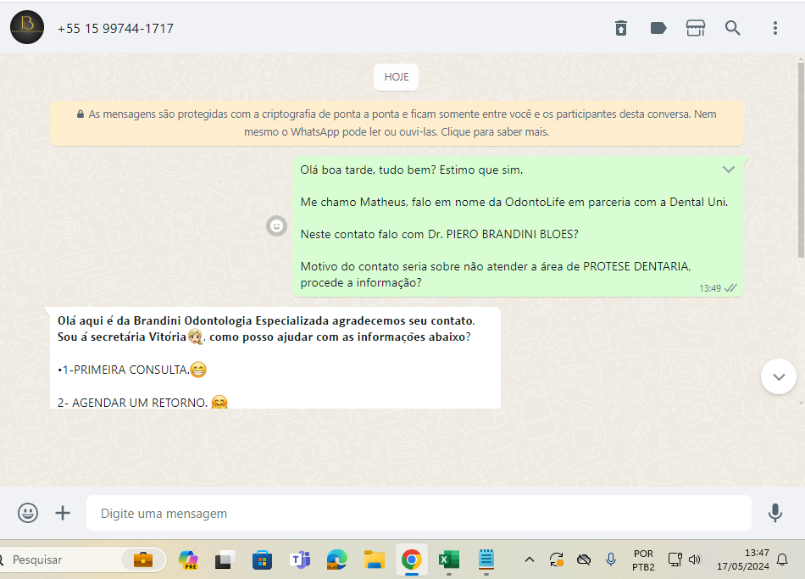The width and height of the screenshot is (805, 579).
Task: Click the encryption notice banner
Action: [397, 123]
